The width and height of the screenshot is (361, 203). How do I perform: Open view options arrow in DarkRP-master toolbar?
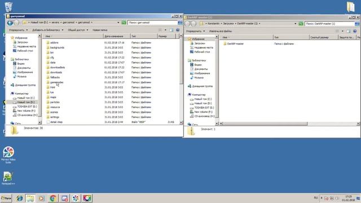click(x=342, y=31)
